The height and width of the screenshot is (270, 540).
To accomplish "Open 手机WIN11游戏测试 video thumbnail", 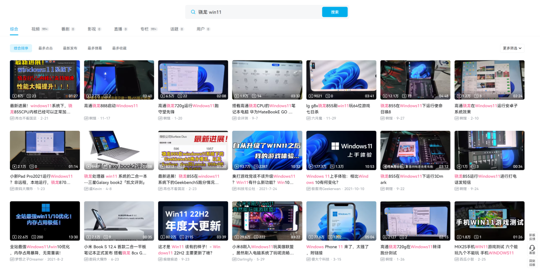I will coord(489,221).
